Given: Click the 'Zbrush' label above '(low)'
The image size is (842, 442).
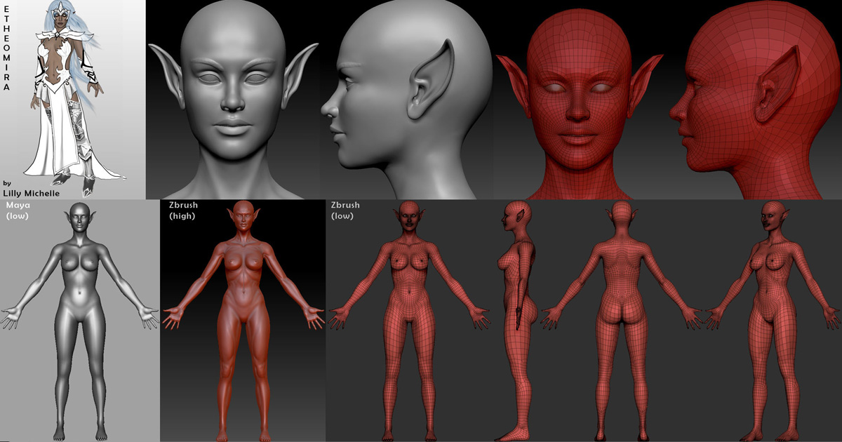Looking at the screenshot, I should (345, 205).
